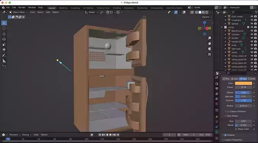This screenshot has width=258, height=143.
Task: Open Global transform orientation dropdown
Action: point(91,12)
